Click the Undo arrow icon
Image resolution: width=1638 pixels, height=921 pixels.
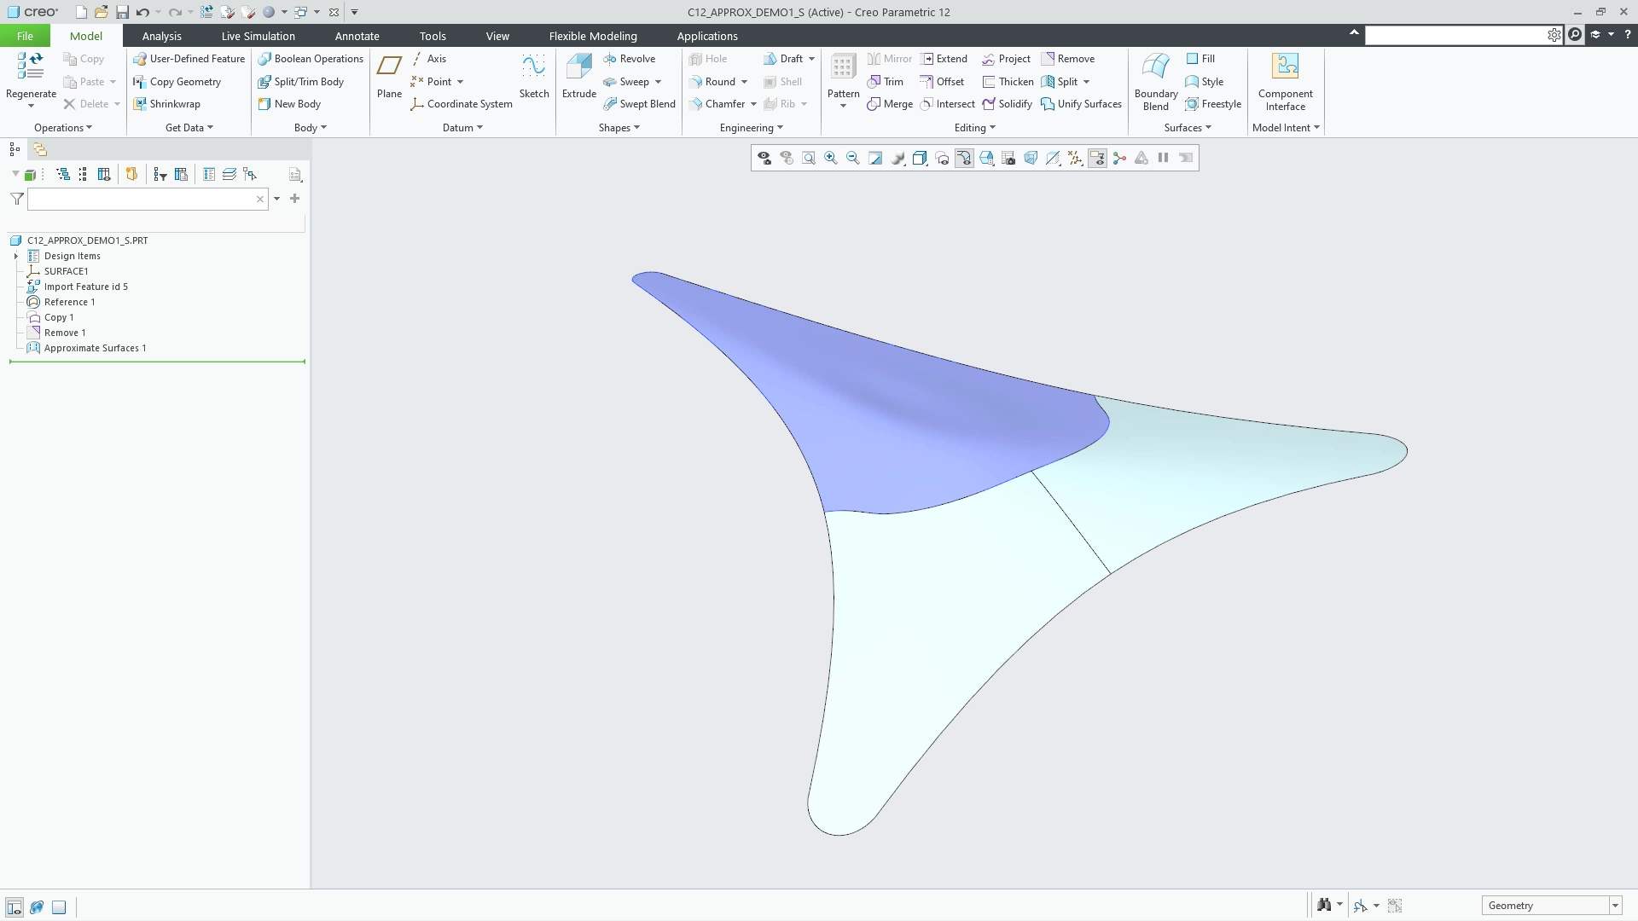[x=142, y=12]
